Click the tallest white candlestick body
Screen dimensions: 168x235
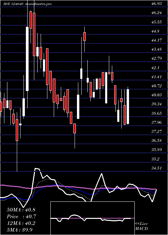tap(27, 59)
